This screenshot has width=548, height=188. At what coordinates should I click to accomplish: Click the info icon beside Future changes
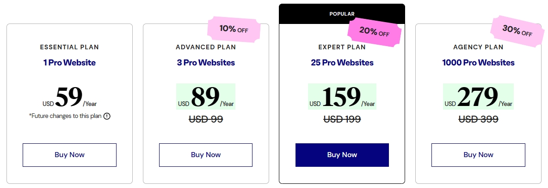pos(107,116)
